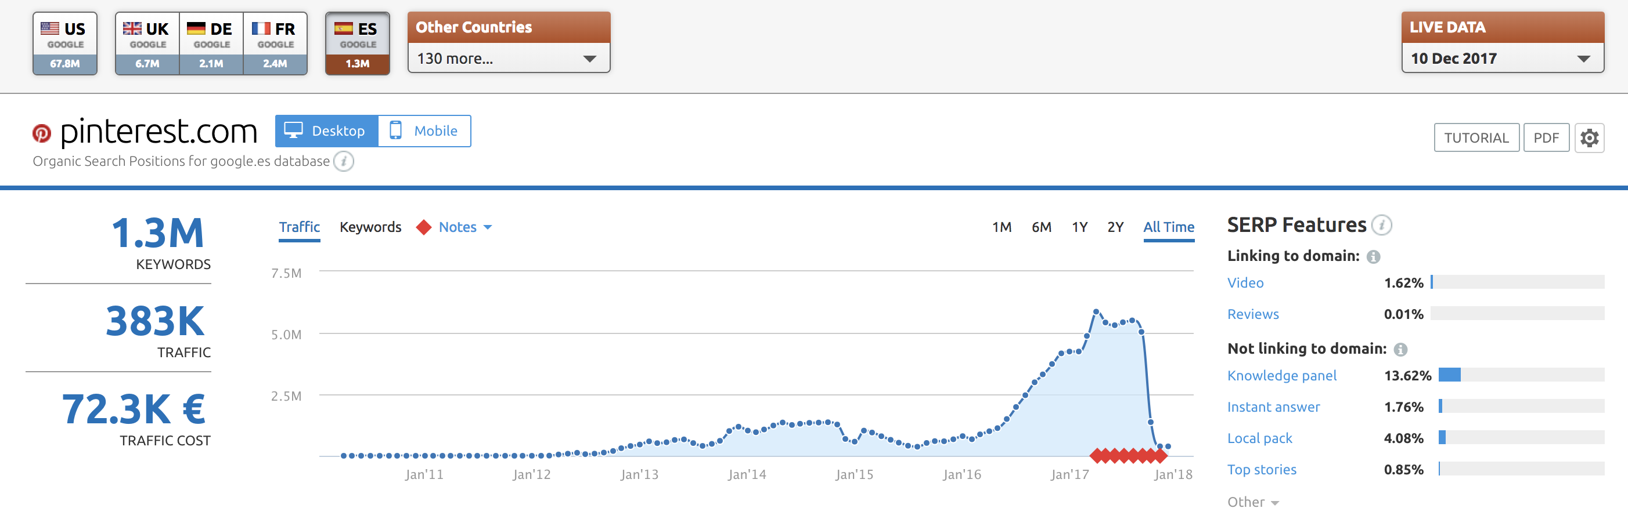Click the 1.3M keywords value

(158, 233)
